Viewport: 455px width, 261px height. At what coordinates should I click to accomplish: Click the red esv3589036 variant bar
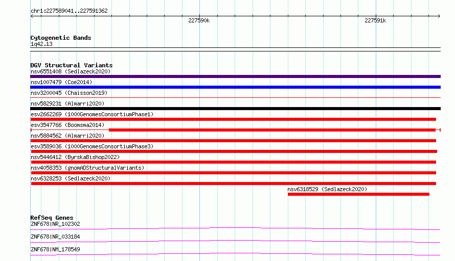tap(234, 151)
